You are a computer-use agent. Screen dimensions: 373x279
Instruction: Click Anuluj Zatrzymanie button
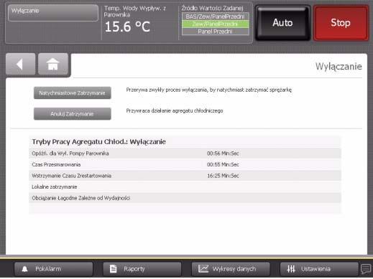click(x=73, y=114)
